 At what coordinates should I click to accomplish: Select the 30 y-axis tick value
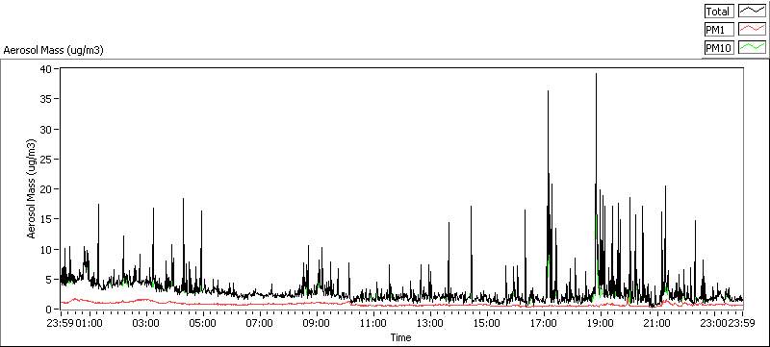45,129
